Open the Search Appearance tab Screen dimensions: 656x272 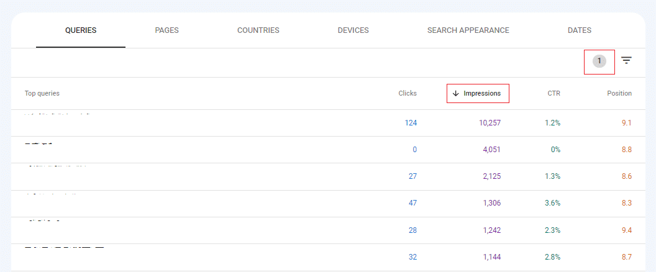(x=468, y=30)
